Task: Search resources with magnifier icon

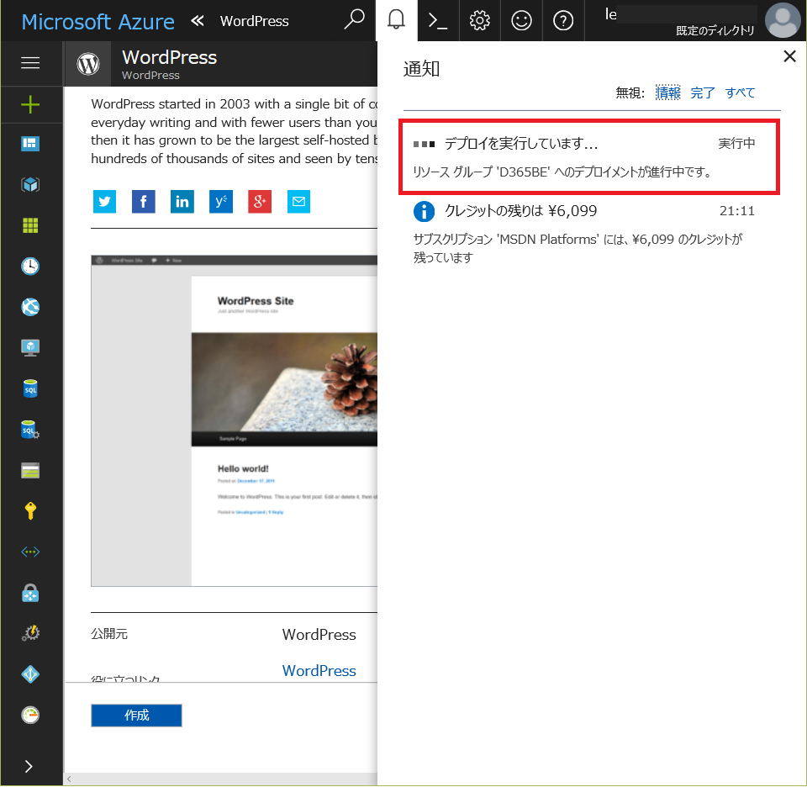Action: 356,21
